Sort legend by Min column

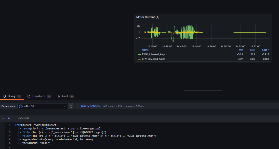[241, 50]
